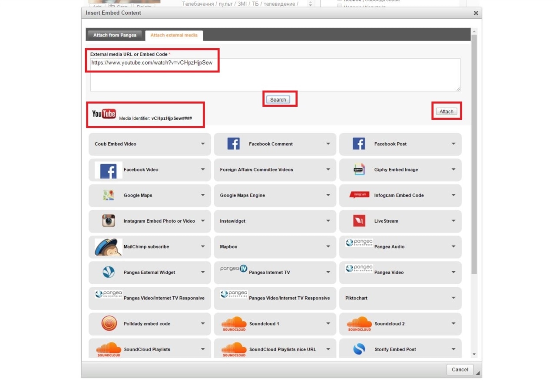
Task: Click the LiveStream red icon
Action: pos(359,221)
